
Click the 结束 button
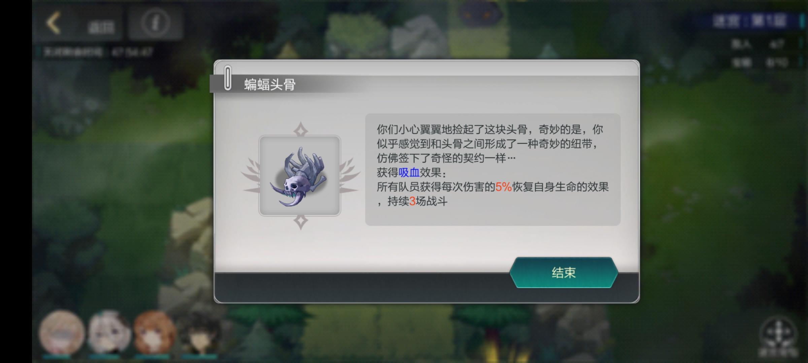click(x=564, y=273)
